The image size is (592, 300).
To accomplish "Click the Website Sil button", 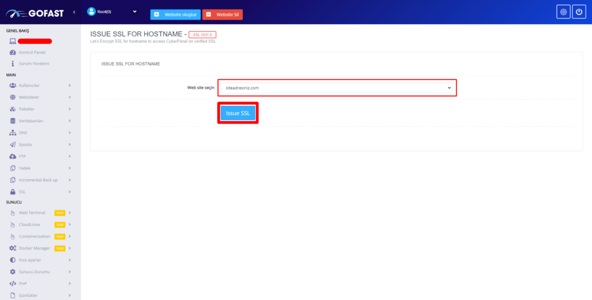I will coord(223,14).
